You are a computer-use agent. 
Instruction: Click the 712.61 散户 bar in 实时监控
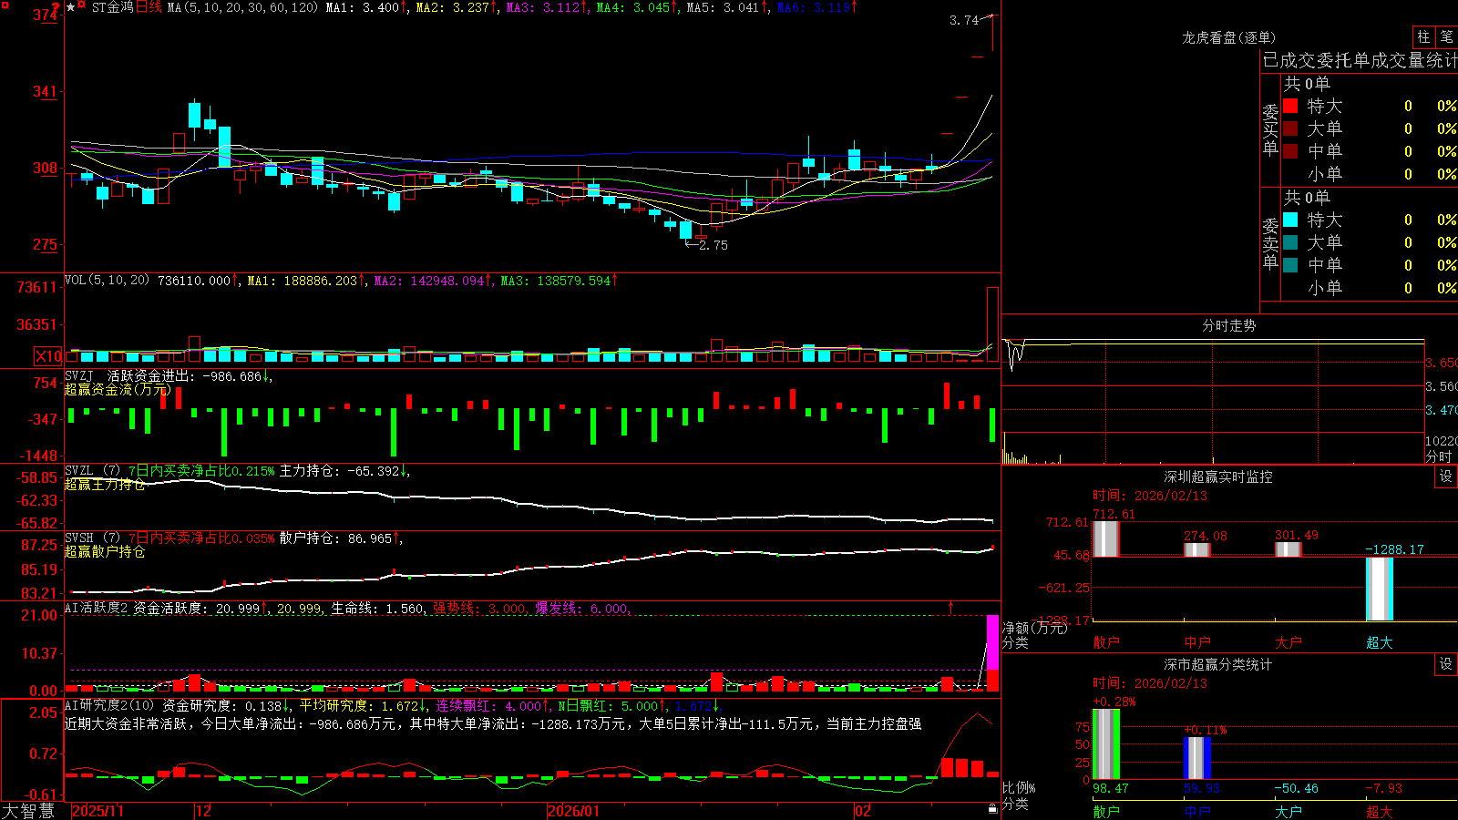pyautogui.click(x=1106, y=538)
